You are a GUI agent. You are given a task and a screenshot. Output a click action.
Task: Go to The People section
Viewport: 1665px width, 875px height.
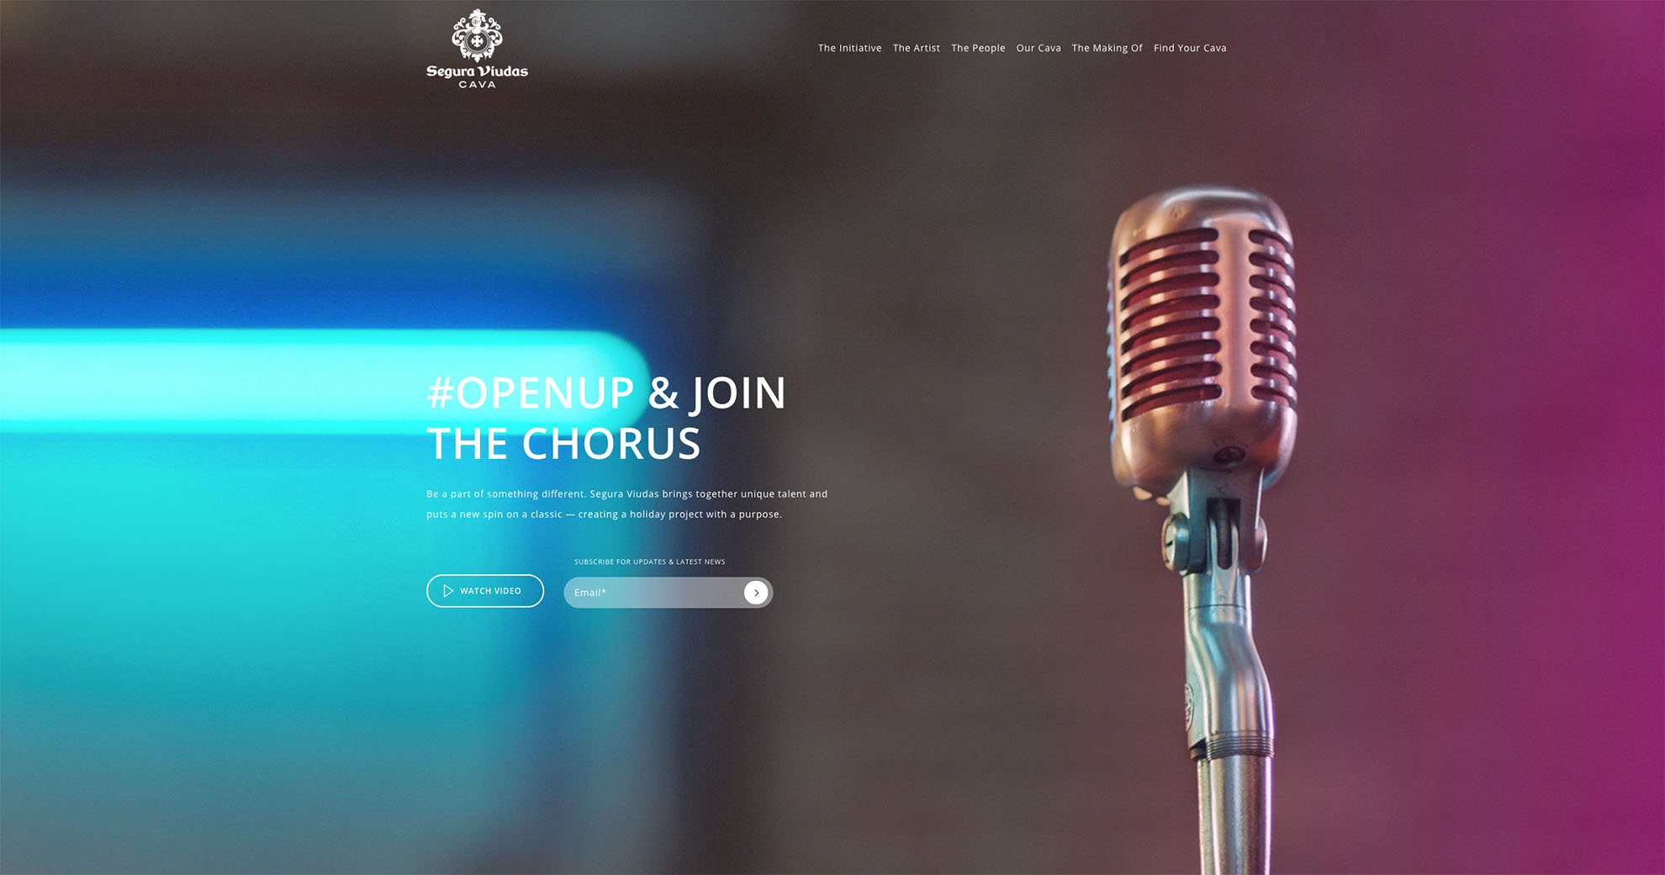click(x=978, y=48)
